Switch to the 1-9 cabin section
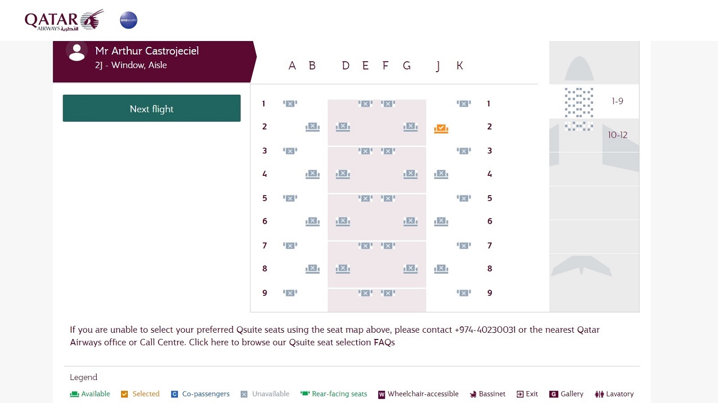This screenshot has height=403, width=718. pos(618,101)
